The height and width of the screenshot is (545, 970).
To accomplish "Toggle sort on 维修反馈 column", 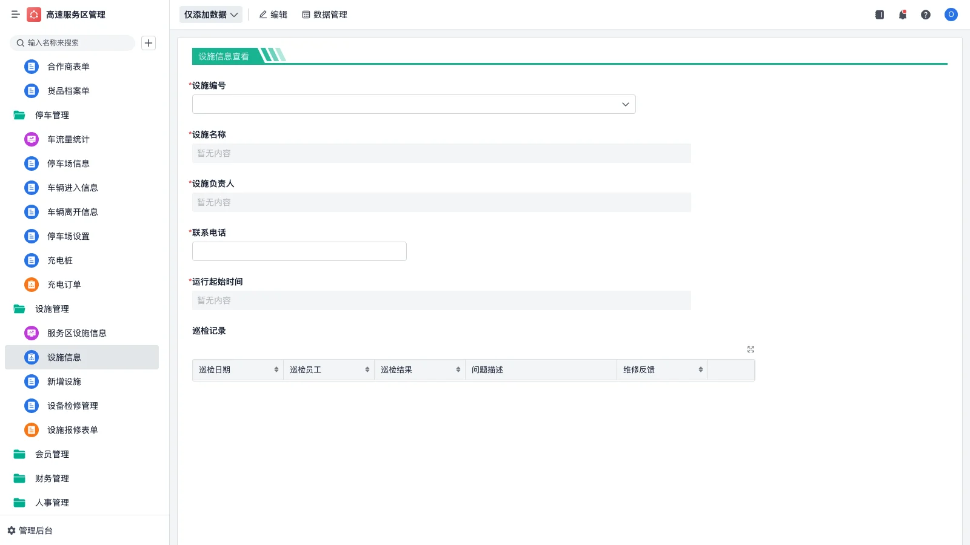I will tap(700, 369).
